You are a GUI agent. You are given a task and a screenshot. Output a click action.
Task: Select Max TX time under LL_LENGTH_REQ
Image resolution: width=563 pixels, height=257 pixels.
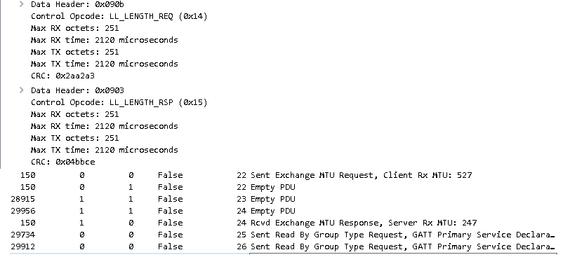coord(104,64)
